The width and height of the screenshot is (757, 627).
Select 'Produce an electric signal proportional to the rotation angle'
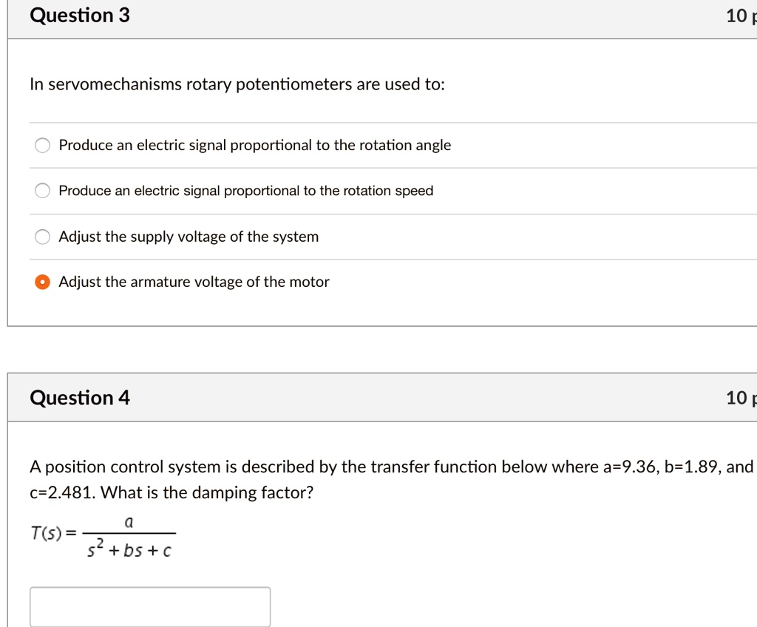(42, 145)
